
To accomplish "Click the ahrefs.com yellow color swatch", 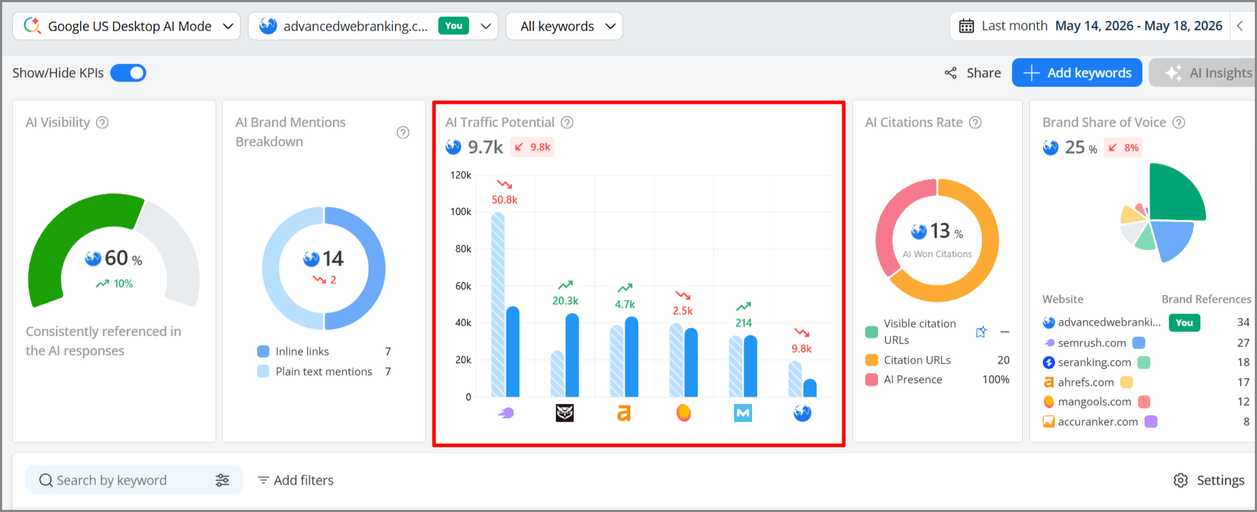I will (1127, 382).
